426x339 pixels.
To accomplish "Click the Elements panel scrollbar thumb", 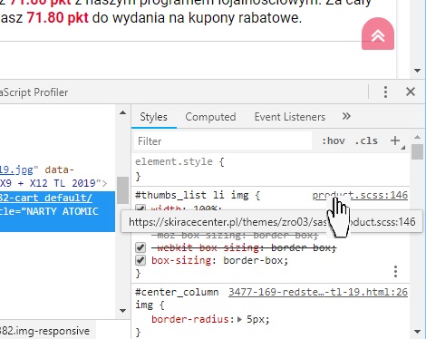I will point(122,190).
